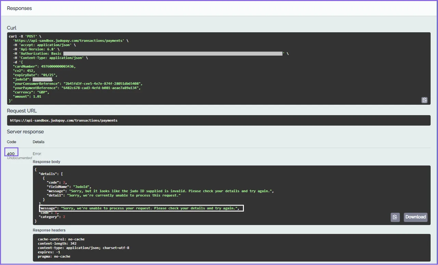The height and width of the screenshot is (265, 438).
Task: Select the content-length: 342 header line
Action: pos(57,243)
